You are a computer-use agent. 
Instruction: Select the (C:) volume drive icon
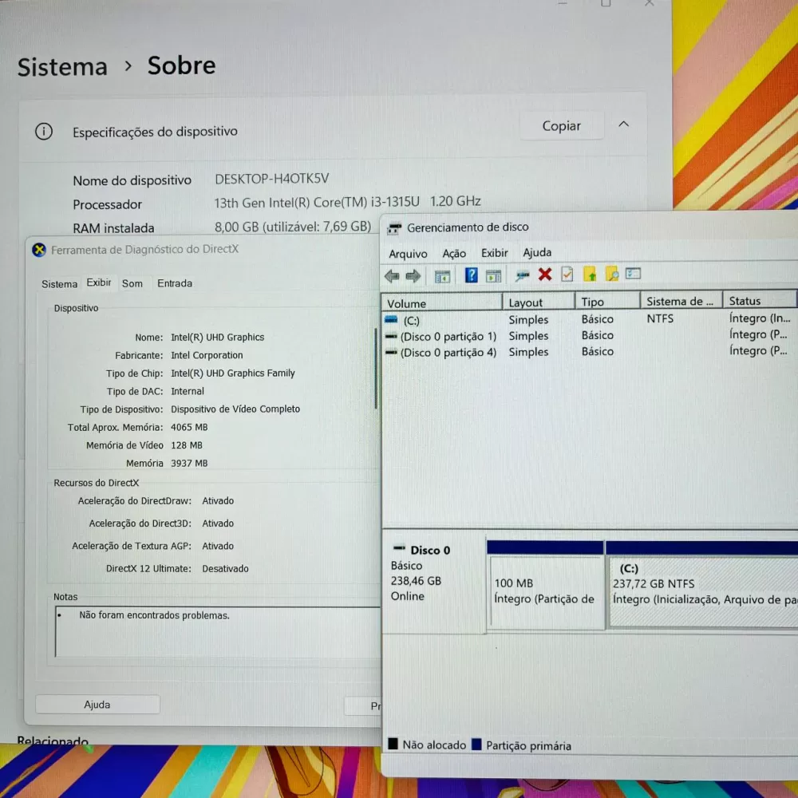tap(391, 320)
